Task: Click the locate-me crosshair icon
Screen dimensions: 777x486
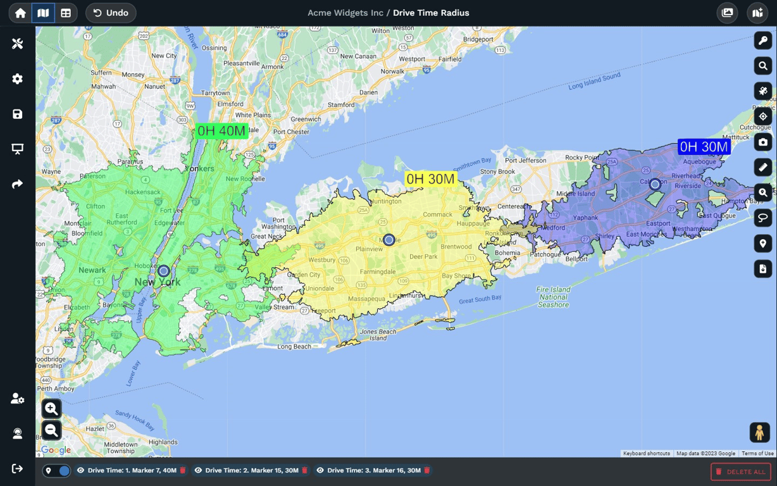Action: [x=763, y=116]
